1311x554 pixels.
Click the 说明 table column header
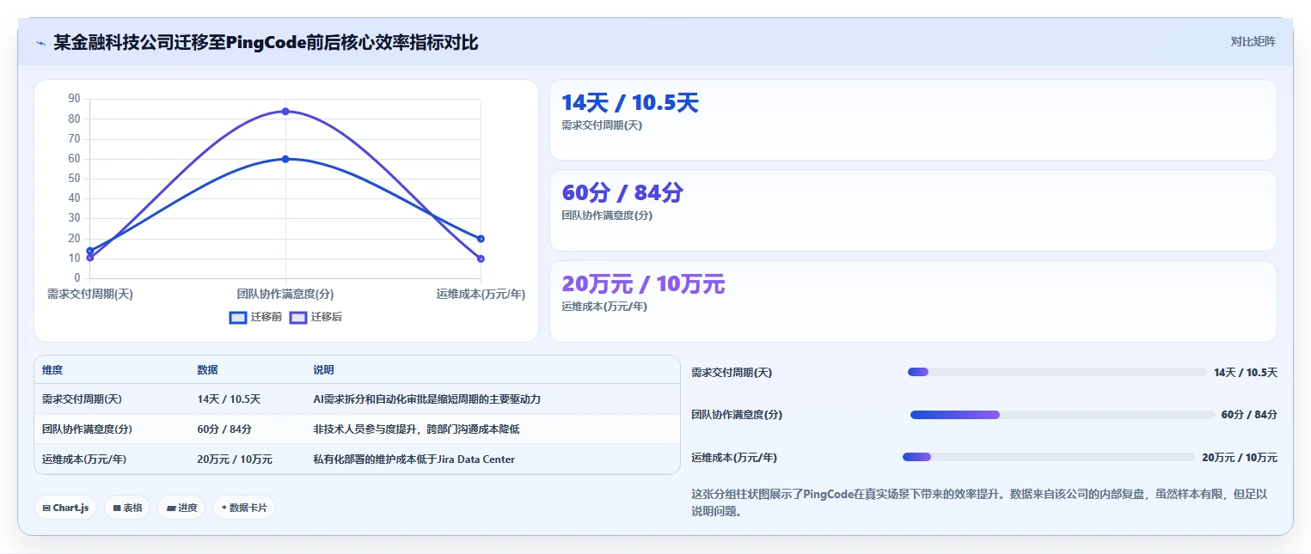pos(492,370)
